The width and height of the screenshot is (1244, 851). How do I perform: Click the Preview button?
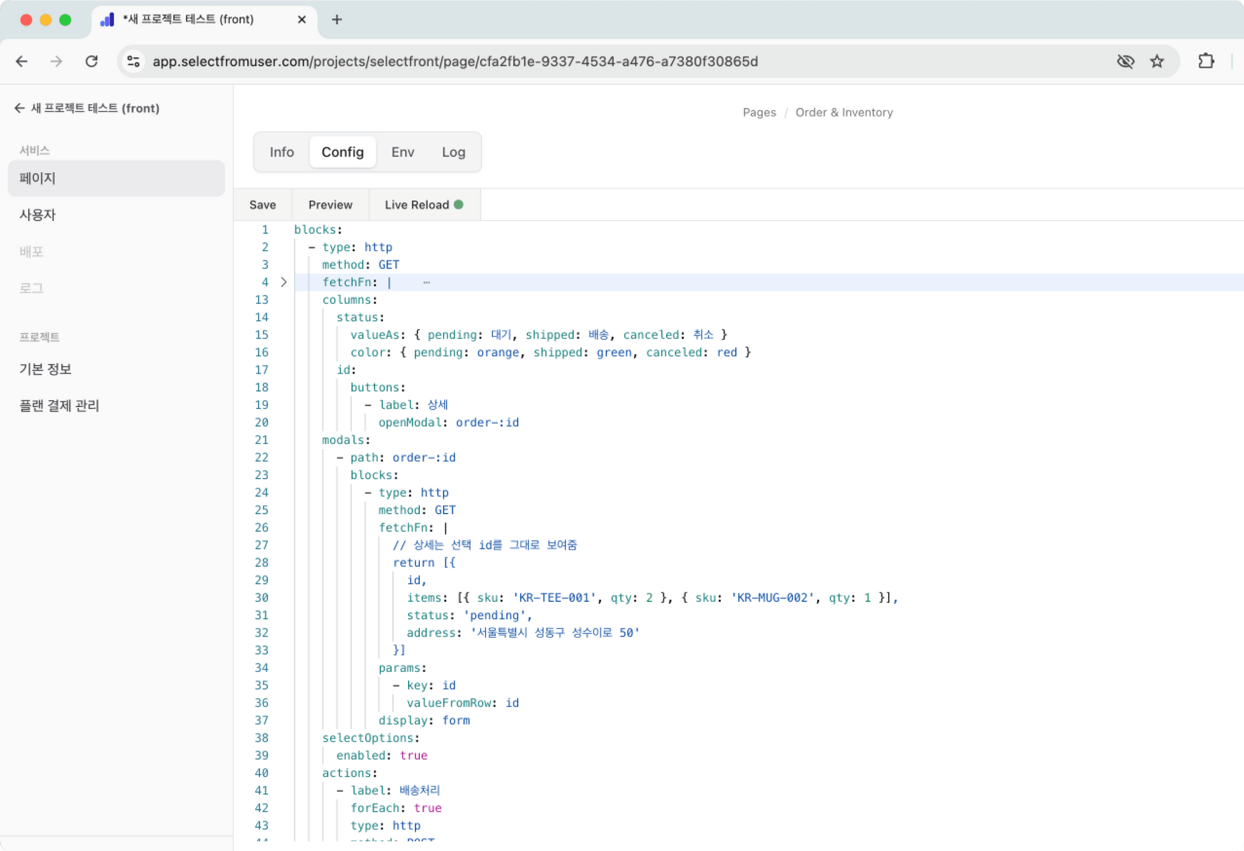click(330, 205)
